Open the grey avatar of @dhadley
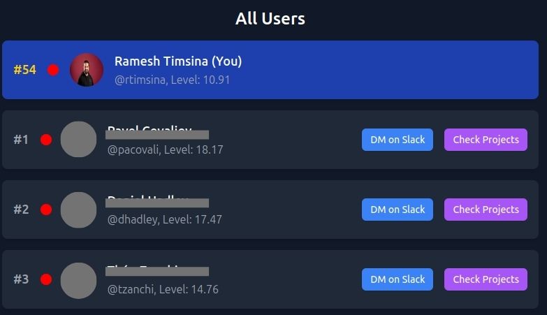 (x=78, y=210)
